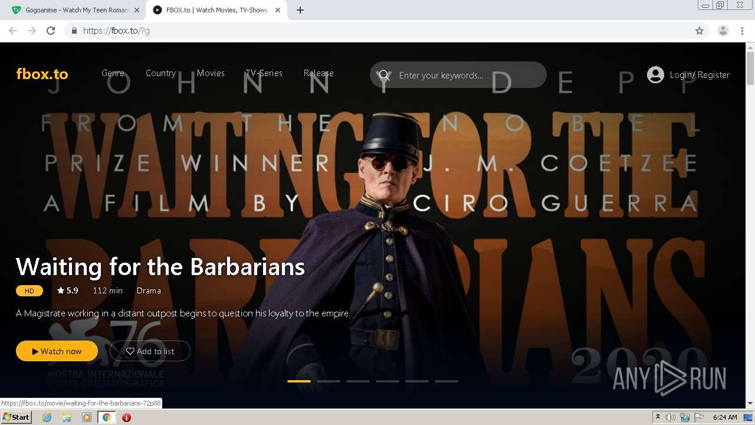Open the Movies section
The image size is (755, 425).
click(x=211, y=73)
